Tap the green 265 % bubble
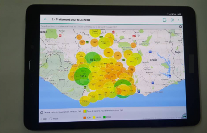 [92, 60]
